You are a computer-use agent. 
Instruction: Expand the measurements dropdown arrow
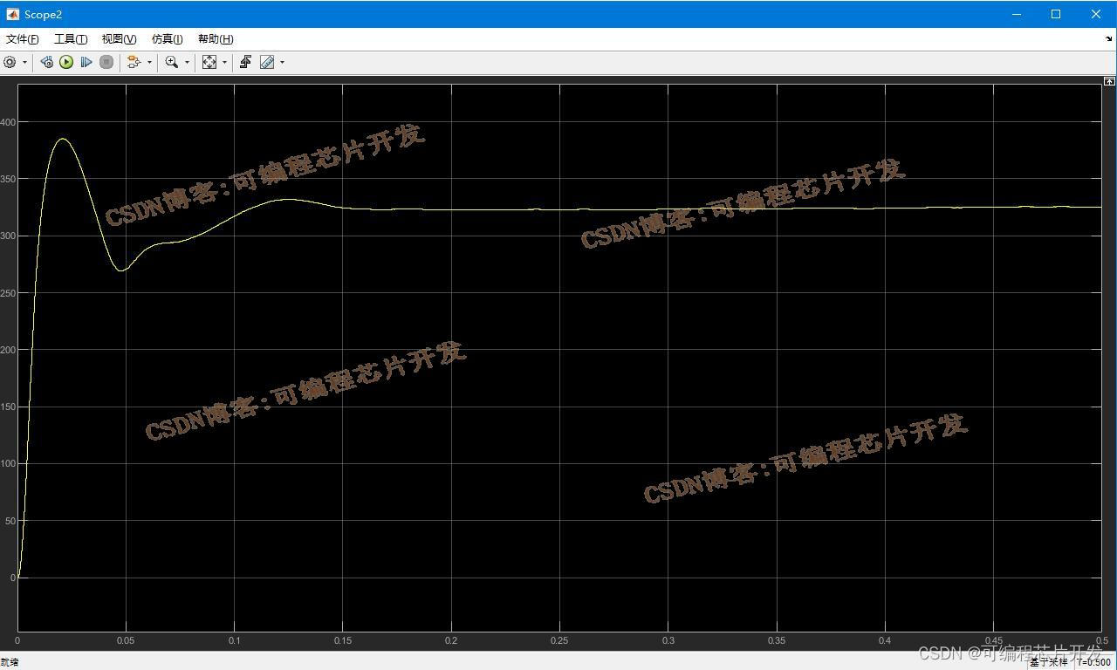click(x=282, y=62)
